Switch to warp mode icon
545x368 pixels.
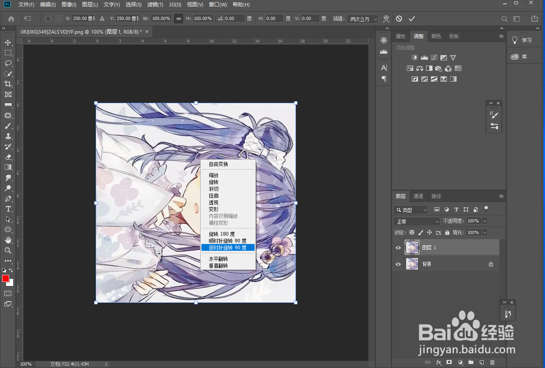click(386, 19)
